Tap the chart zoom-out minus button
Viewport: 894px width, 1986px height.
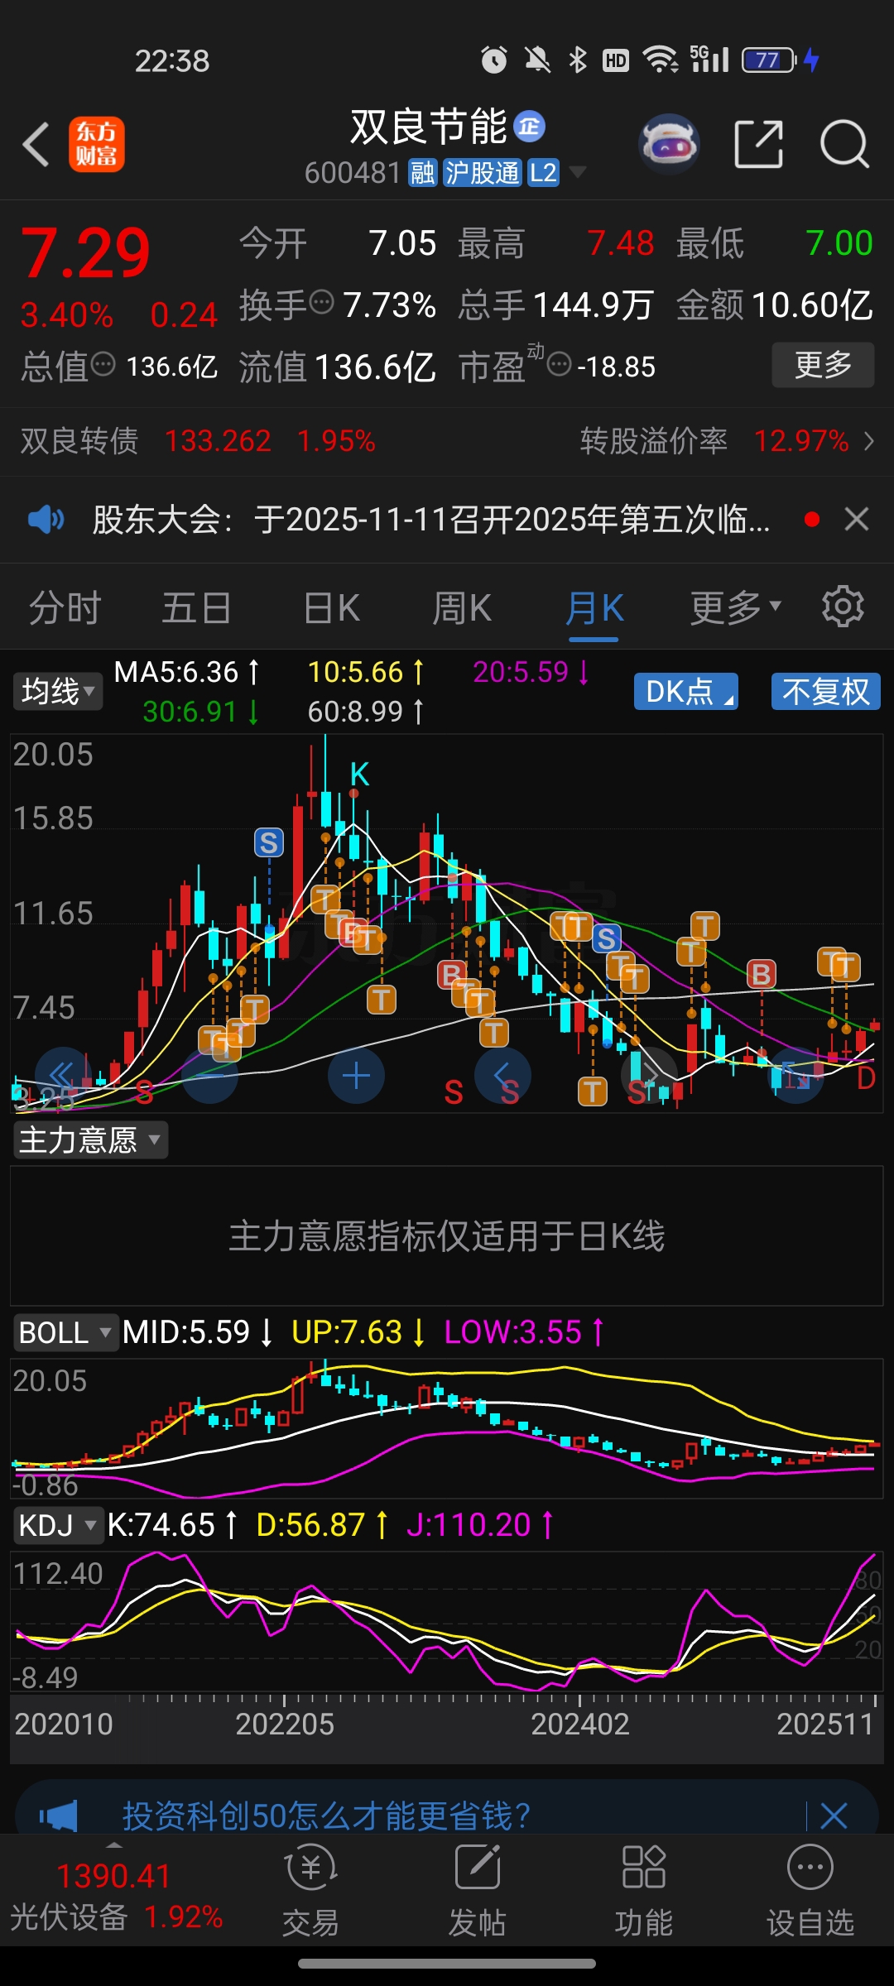click(x=210, y=1076)
